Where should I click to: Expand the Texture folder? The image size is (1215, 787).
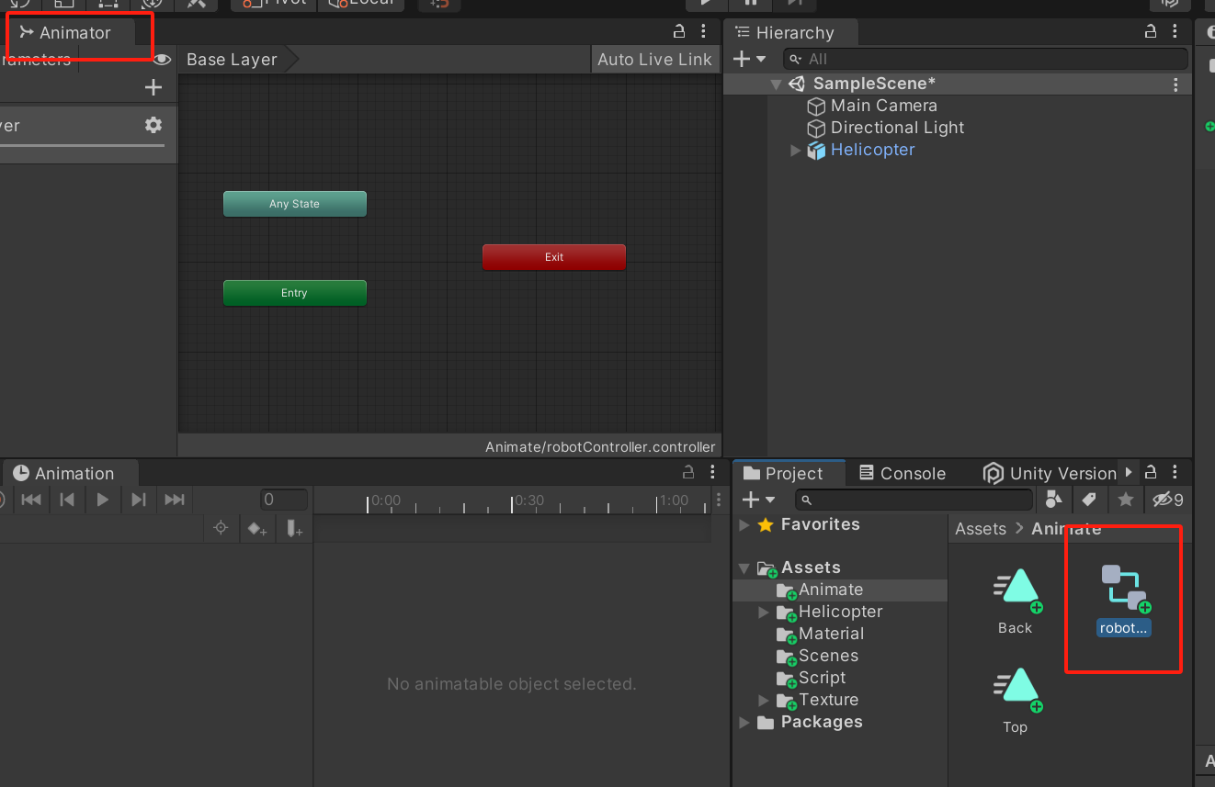pos(763,701)
